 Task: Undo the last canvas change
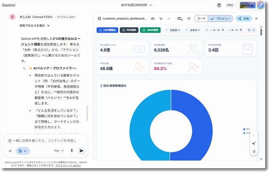(161, 18)
